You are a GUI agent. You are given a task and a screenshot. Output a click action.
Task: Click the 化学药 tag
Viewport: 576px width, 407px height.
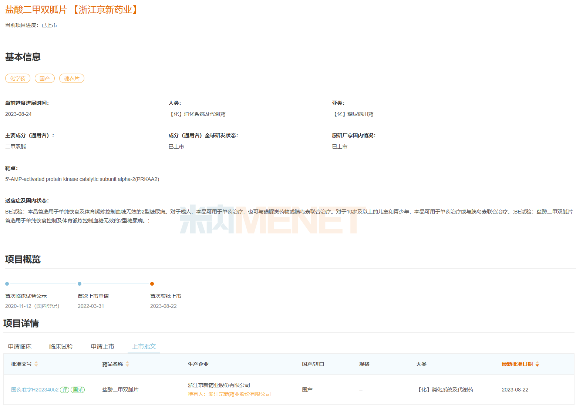point(18,78)
